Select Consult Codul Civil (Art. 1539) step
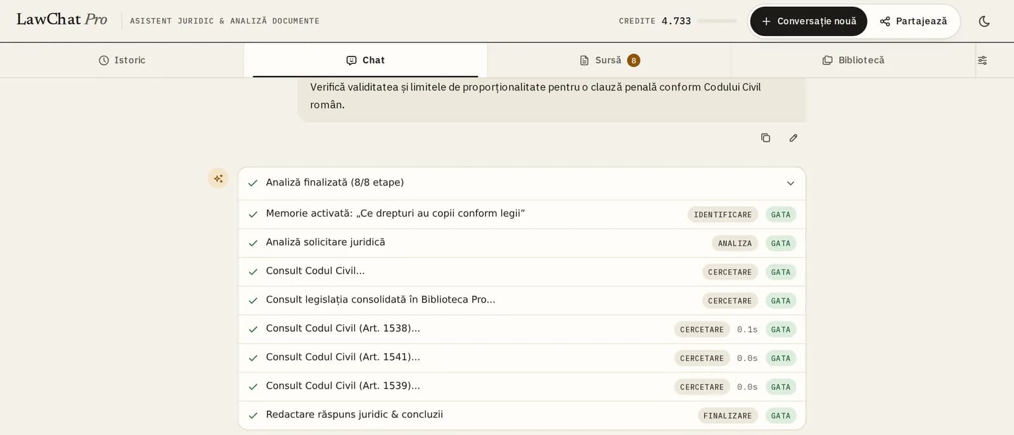The width and height of the screenshot is (1014, 435). 343,386
